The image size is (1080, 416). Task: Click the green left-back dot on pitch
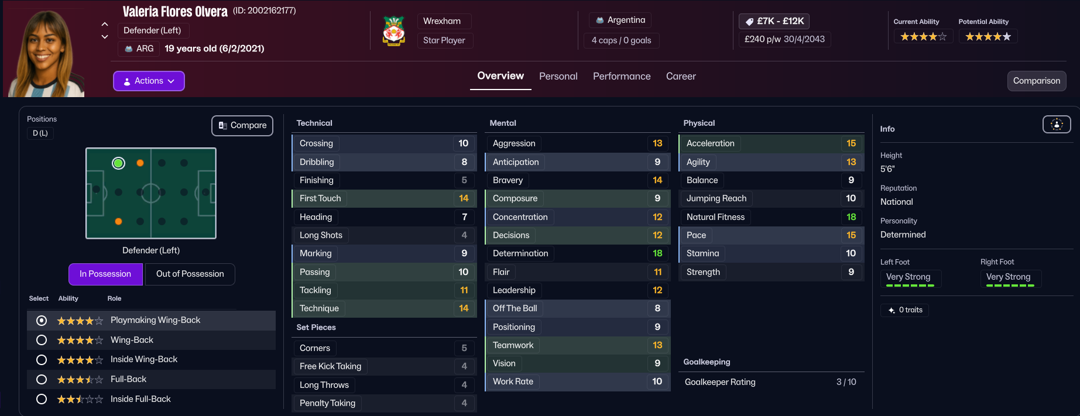point(118,163)
